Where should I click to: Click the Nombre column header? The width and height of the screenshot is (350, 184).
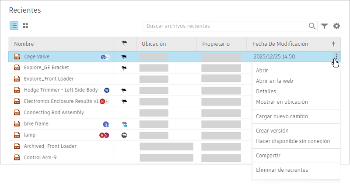coord(24,44)
